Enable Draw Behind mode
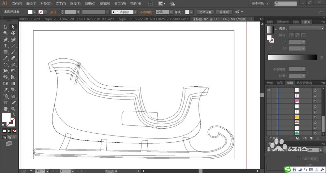 (9, 137)
